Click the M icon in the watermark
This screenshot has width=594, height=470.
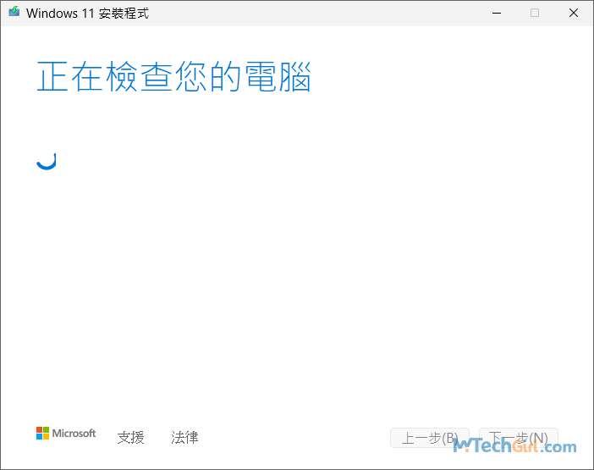coord(464,445)
